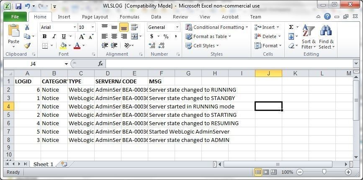This screenshot has height=180, width=363.
Task: Toggle Bottom Align button
Action: pyautogui.click(x=124, y=27)
